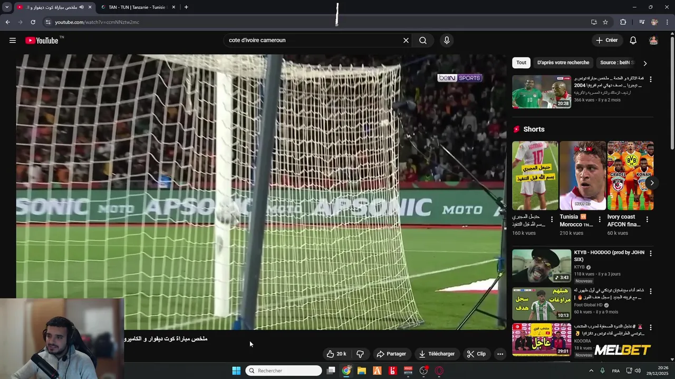Open the KTYB HOODOO 3:43 thumbnail

[541, 266]
